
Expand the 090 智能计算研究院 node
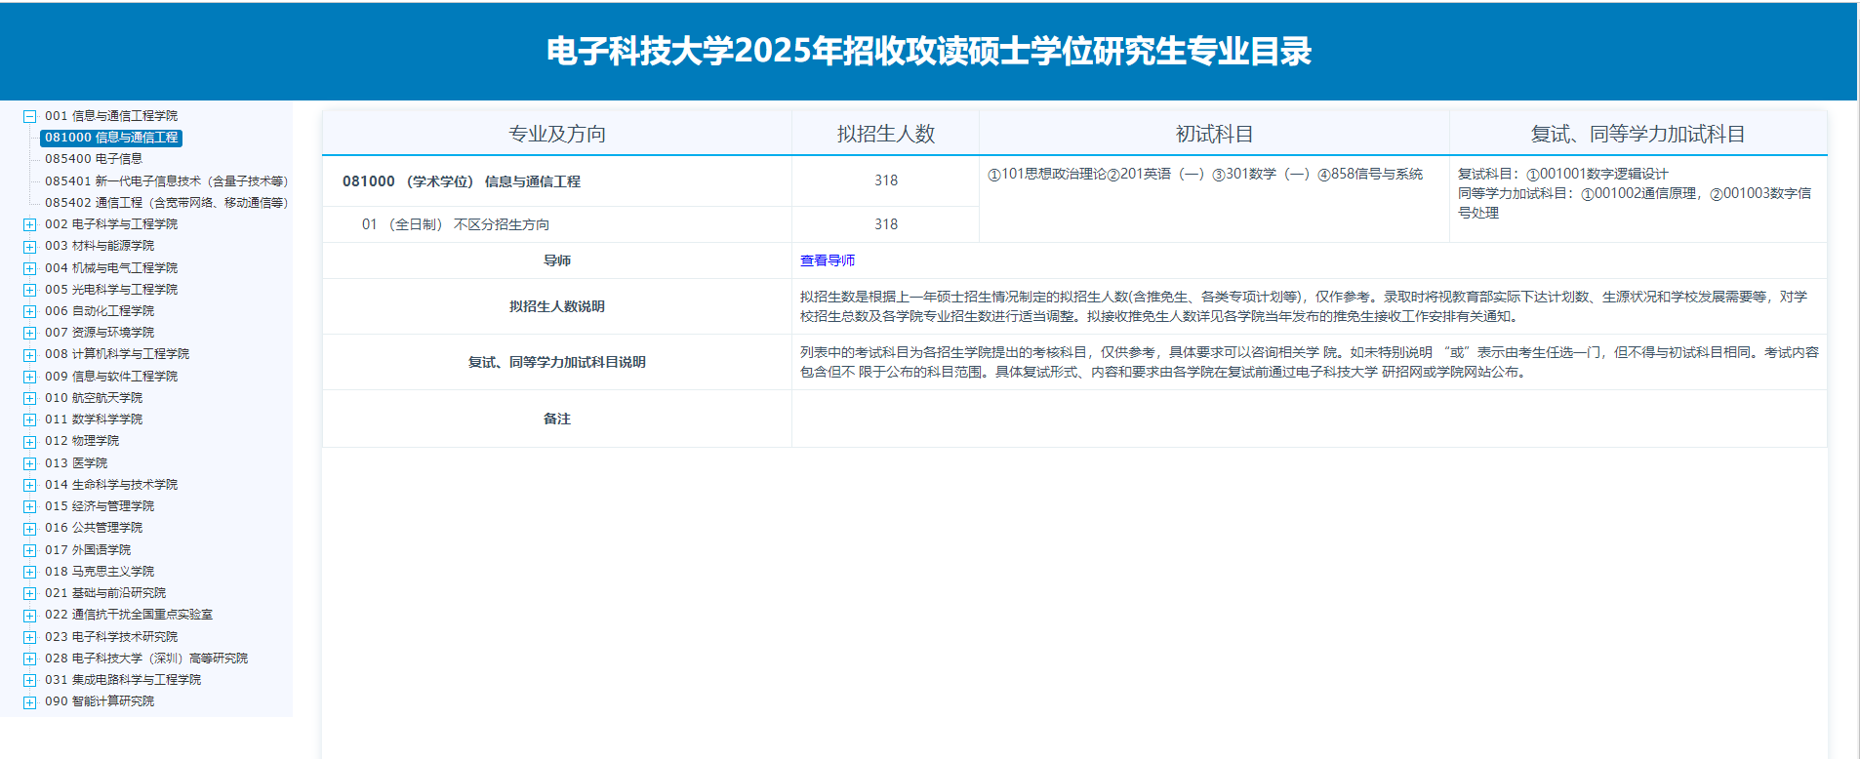coord(30,701)
